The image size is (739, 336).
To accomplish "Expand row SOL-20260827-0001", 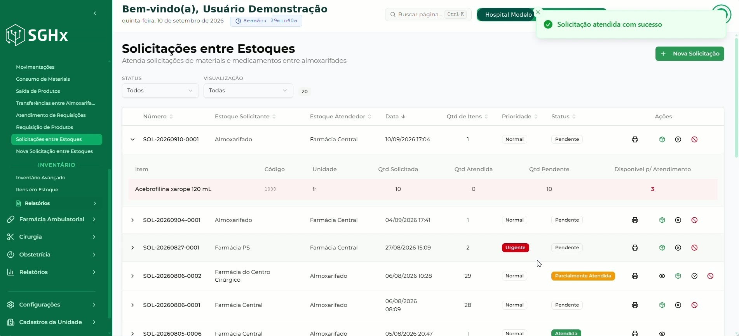I will pyautogui.click(x=132, y=248).
